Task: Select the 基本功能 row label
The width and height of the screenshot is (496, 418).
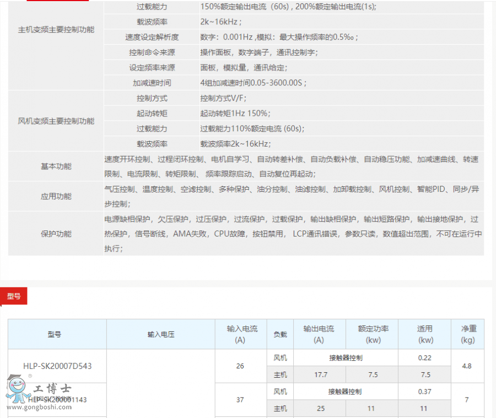Action: (x=56, y=167)
